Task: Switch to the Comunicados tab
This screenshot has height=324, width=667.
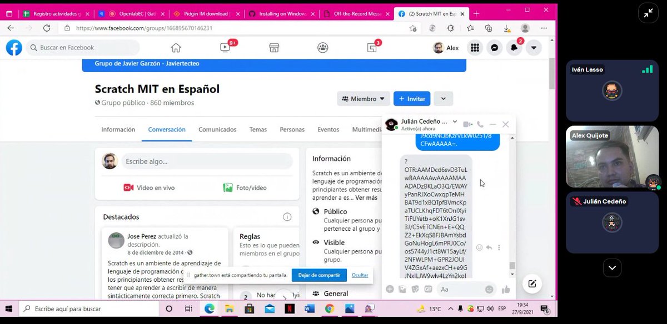Action: (x=217, y=129)
